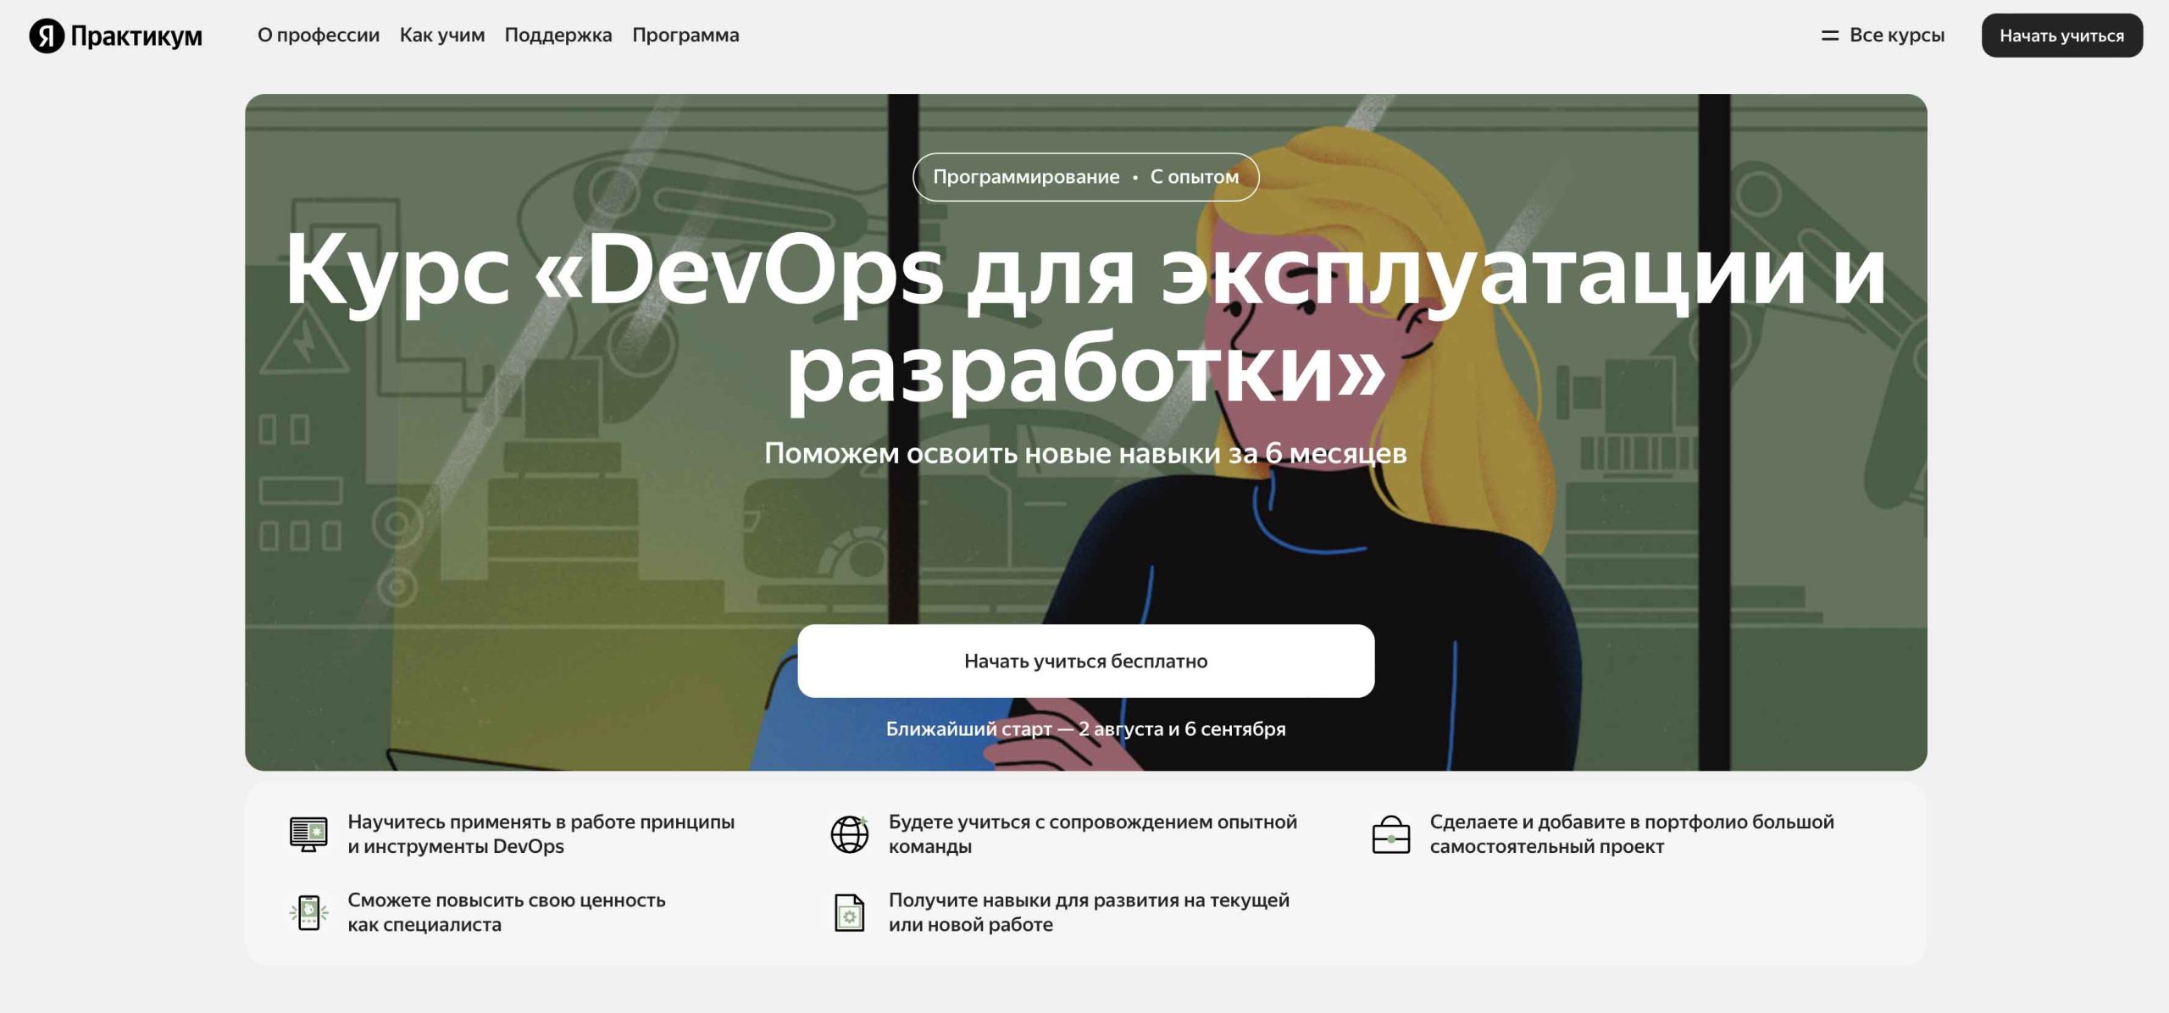Click the briefcase icon near portfolio project
The width and height of the screenshot is (2169, 1013).
tap(1391, 834)
